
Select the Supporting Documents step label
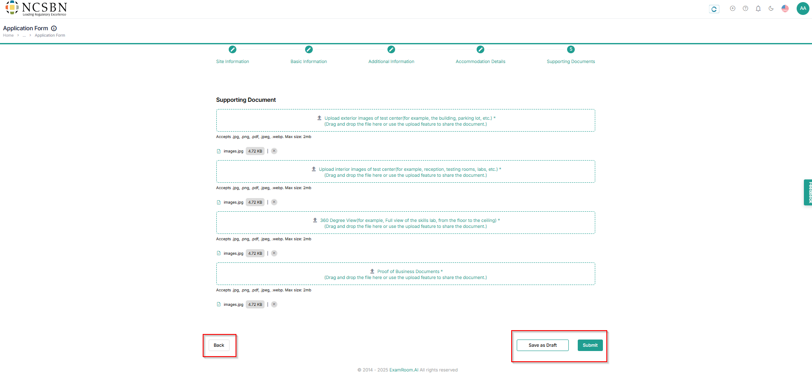point(571,62)
